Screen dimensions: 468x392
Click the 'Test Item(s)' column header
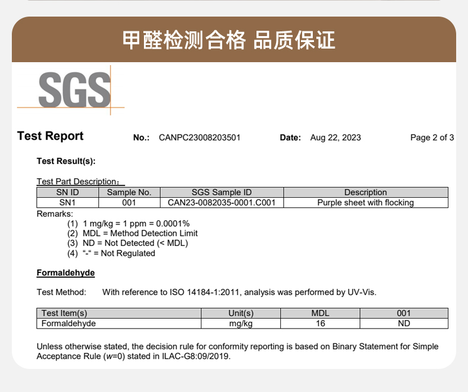coord(119,313)
